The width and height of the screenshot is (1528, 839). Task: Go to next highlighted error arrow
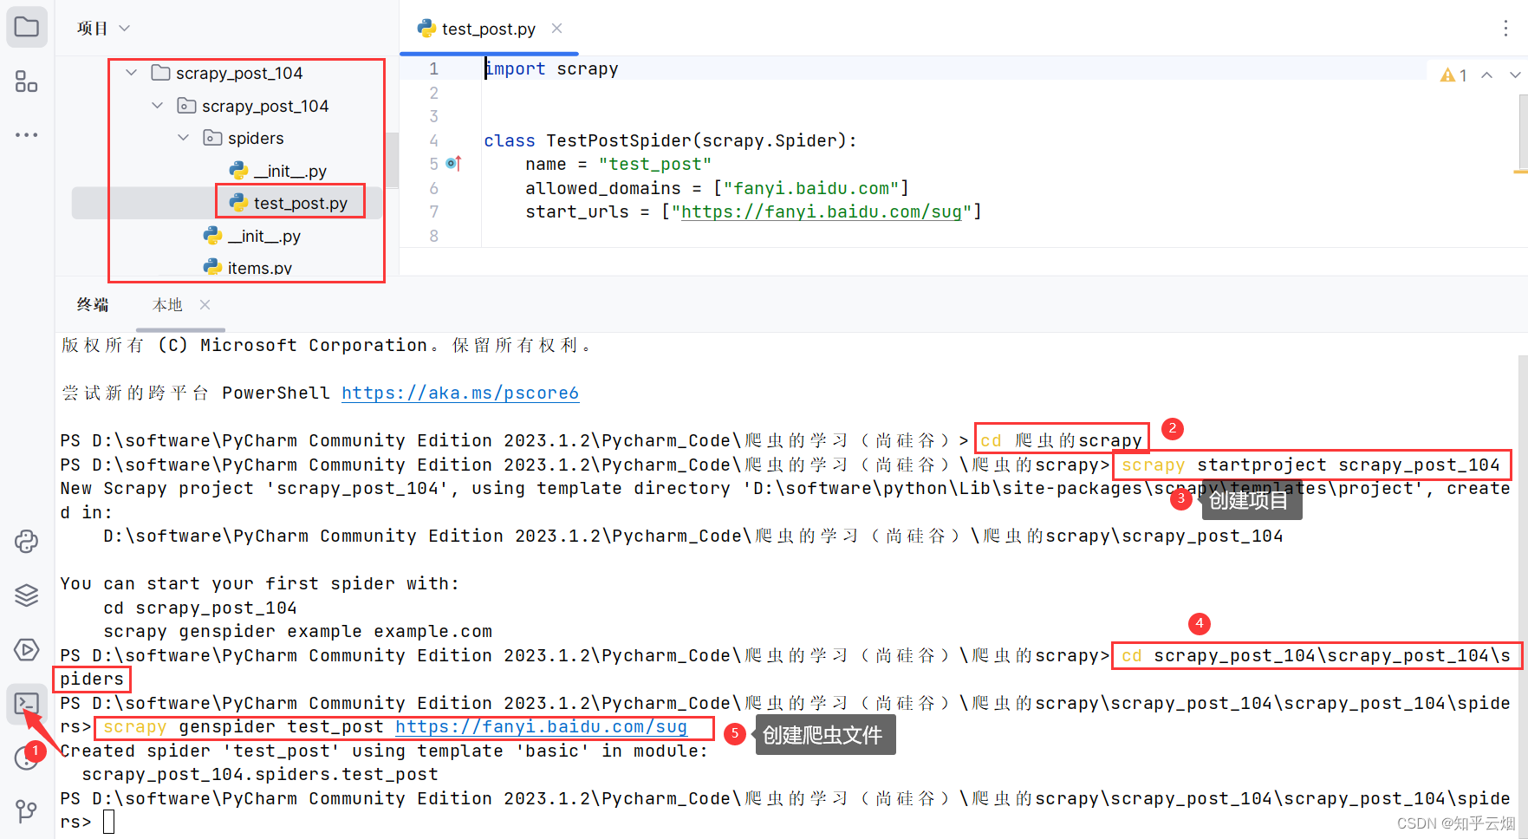click(1514, 75)
